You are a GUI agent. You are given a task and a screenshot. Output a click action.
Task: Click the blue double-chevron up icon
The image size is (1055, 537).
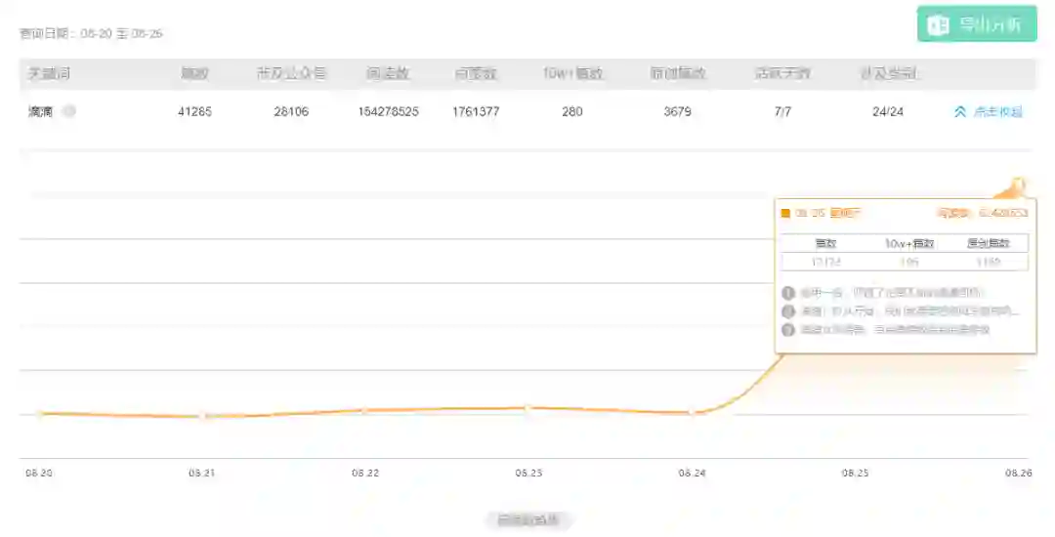(x=960, y=111)
